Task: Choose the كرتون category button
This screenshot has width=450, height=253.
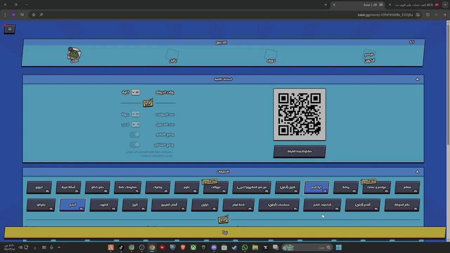Action: tap(205, 205)
